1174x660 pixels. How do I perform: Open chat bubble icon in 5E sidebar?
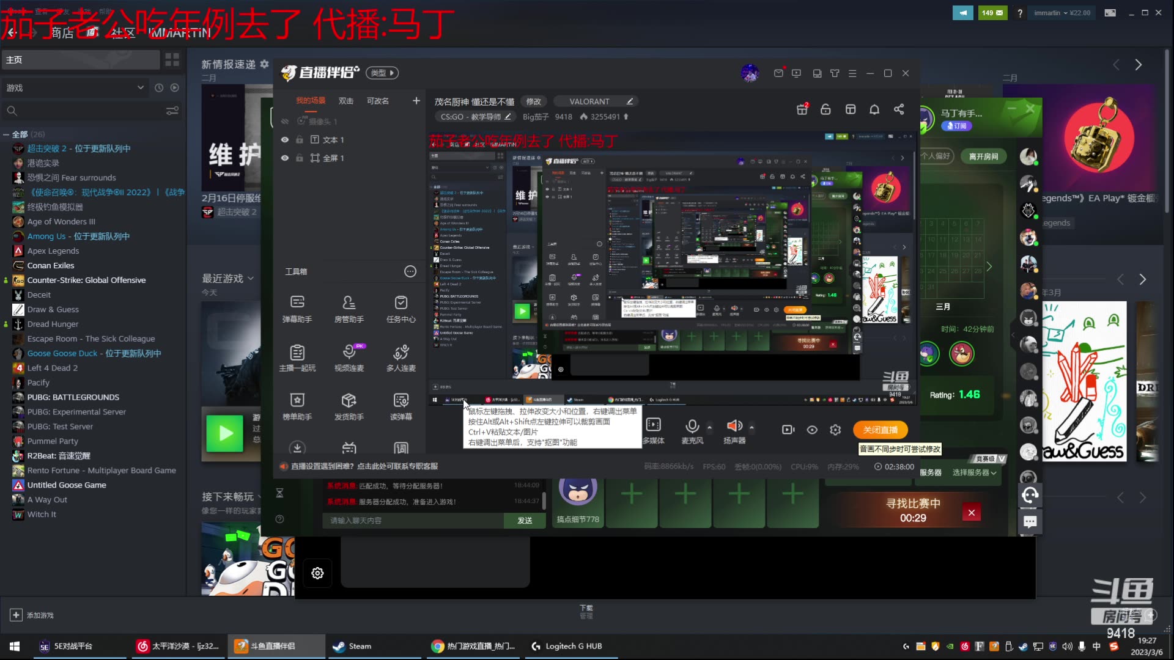pyautogui.click(x=1030, y=522)
